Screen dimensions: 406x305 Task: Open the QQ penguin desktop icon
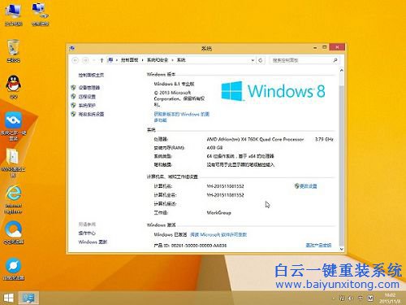pos(14,86)
